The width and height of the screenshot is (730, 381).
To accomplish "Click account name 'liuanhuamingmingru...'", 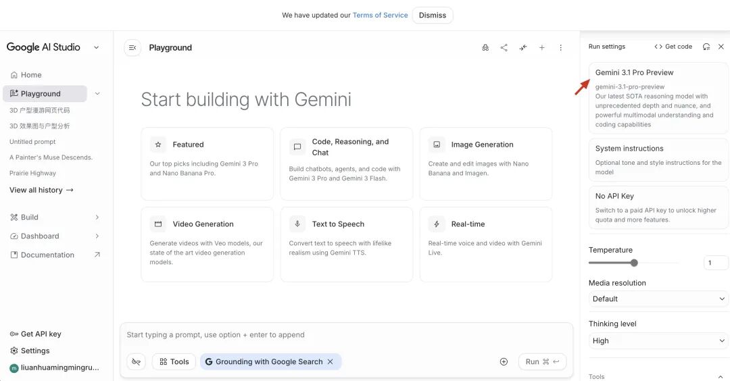I will [60, 367].
